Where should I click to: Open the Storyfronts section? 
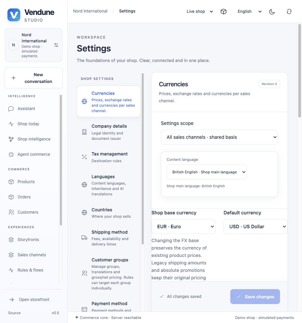pyautogui.click(x=32, y=240)
